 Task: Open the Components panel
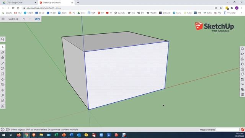coord(242,59)
